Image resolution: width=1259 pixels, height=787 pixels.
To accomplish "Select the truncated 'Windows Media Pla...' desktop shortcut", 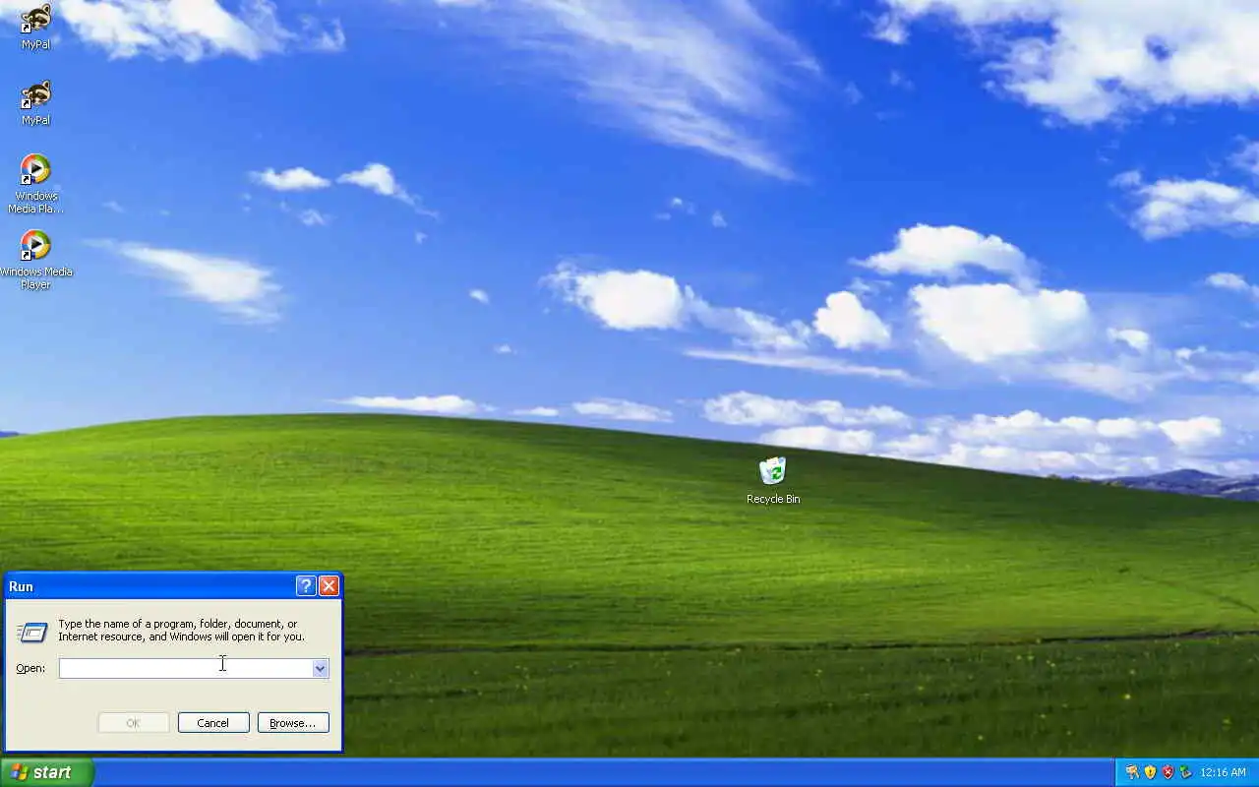I will (35, 184).
